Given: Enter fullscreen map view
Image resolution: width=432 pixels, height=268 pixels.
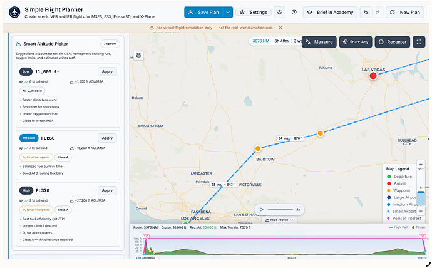Looking at the screenshot, I should pyautogui.click(x=419, y=42).
